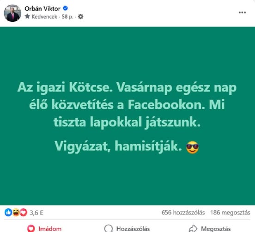This screenshot has width=255, height=232.
Task: Click the Kedvencek star icon
Action: [x=27, y=17]
